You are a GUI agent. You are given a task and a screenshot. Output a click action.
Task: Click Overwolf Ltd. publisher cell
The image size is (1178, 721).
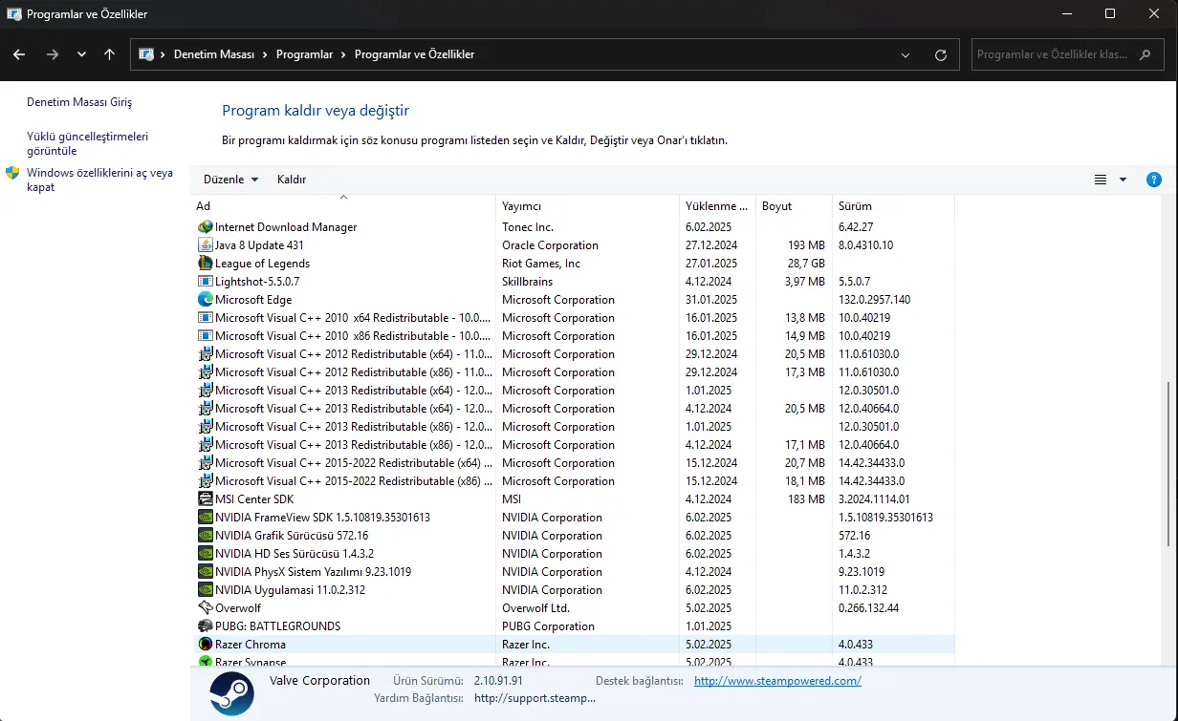click(535, 608)
